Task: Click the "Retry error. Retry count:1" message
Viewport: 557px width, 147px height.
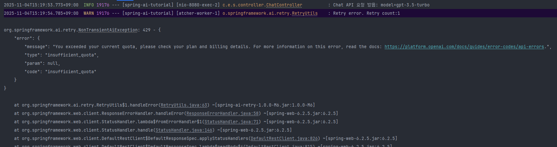Action: tap(366, 13)
